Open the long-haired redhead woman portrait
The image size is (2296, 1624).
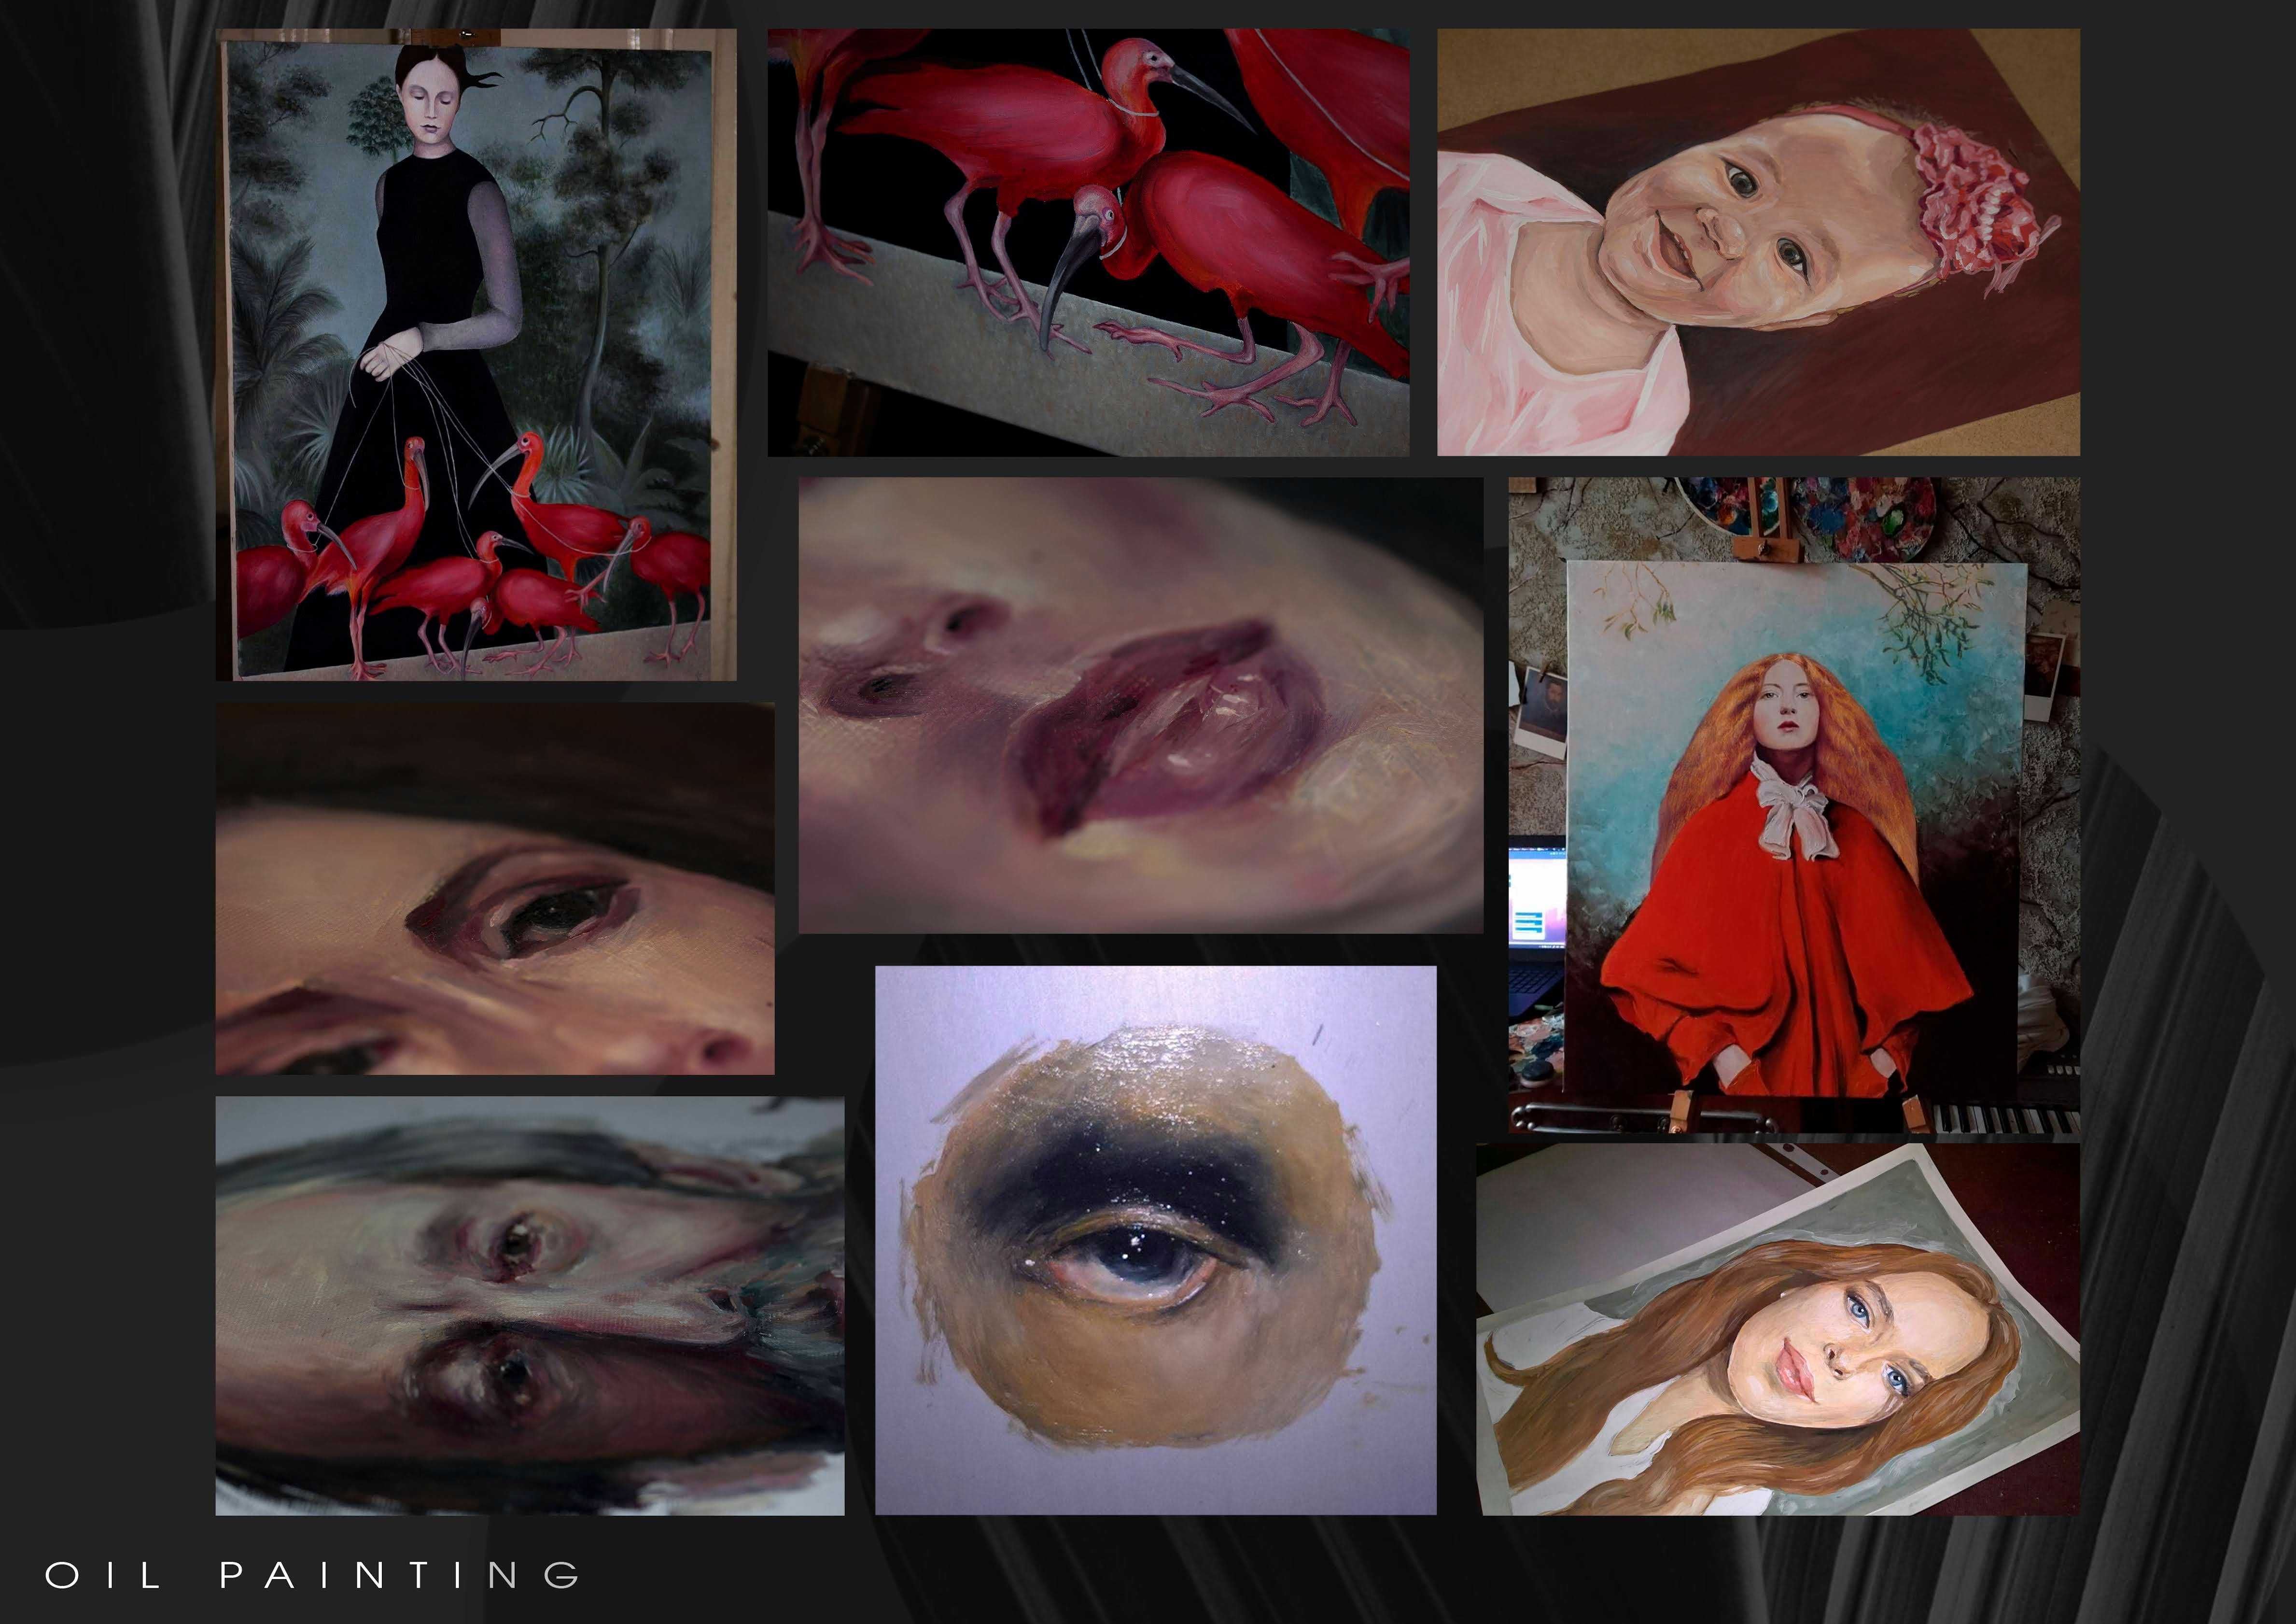click(1779, 1329)
